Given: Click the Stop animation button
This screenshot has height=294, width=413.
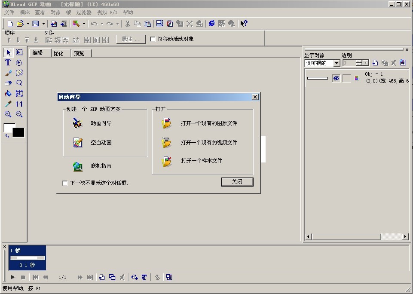Looking at the screenshot, I should (23, 277).
